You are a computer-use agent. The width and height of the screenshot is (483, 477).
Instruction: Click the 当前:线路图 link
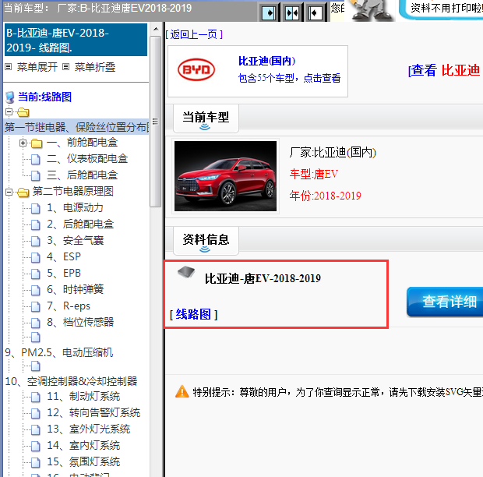pos(45,97)
